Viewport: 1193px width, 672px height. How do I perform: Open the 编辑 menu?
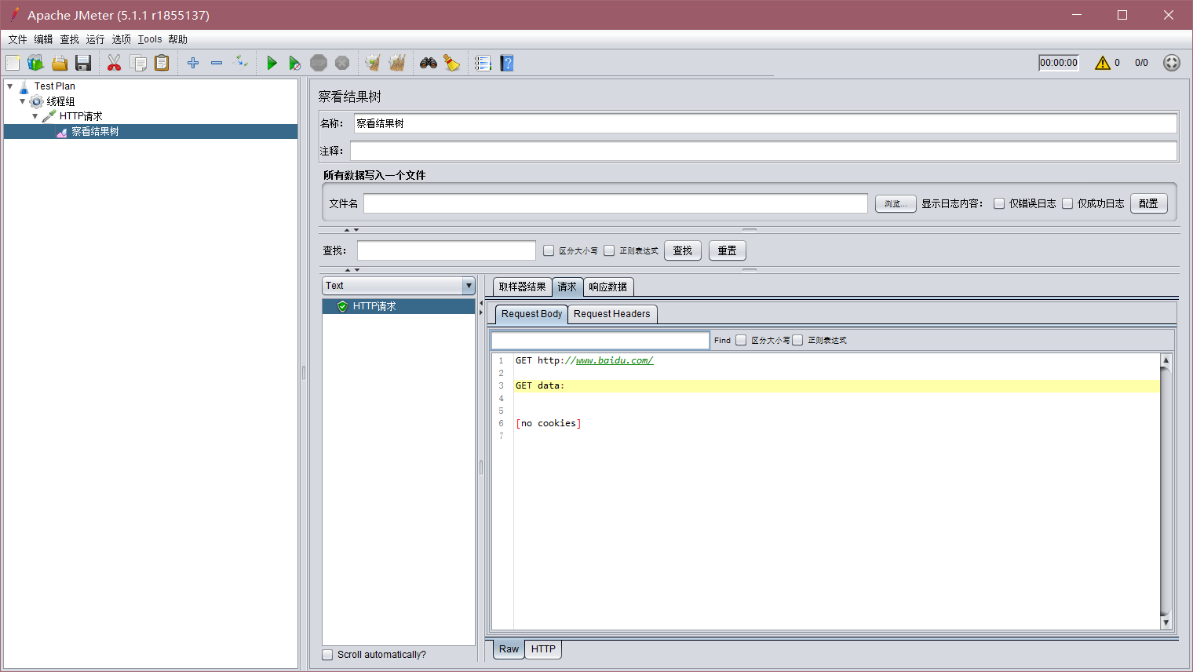(43, 39)
